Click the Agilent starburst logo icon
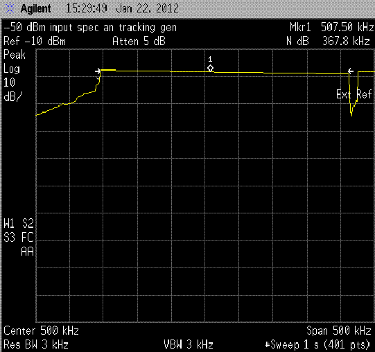The height and width of the screenshot is (352, 375). point(10,8)
